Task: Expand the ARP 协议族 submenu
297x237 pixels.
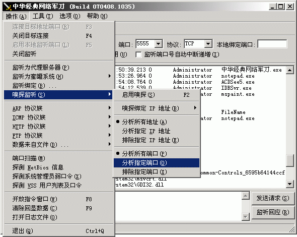Action: pos(58,108)
